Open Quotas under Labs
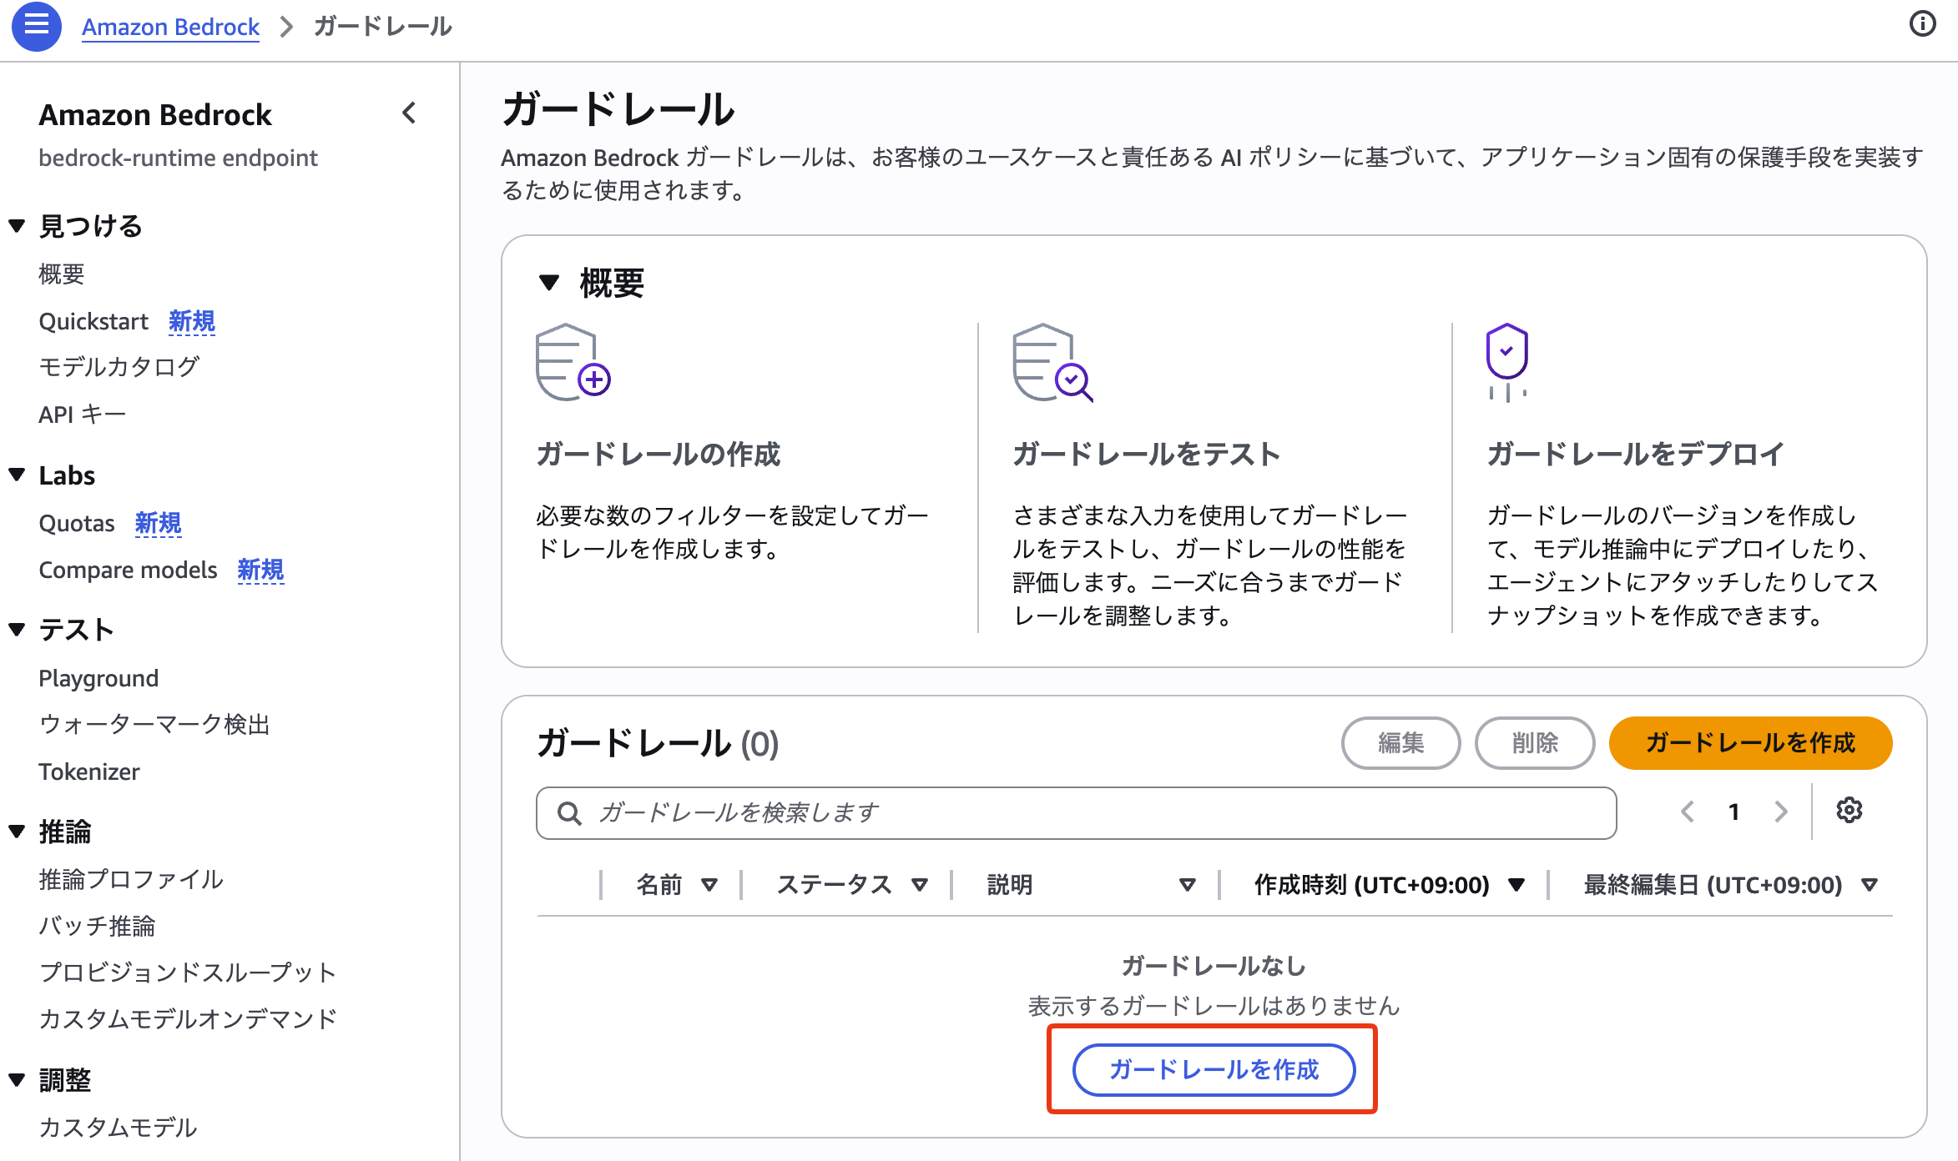1958x1161 pixels. coord(77,523)
